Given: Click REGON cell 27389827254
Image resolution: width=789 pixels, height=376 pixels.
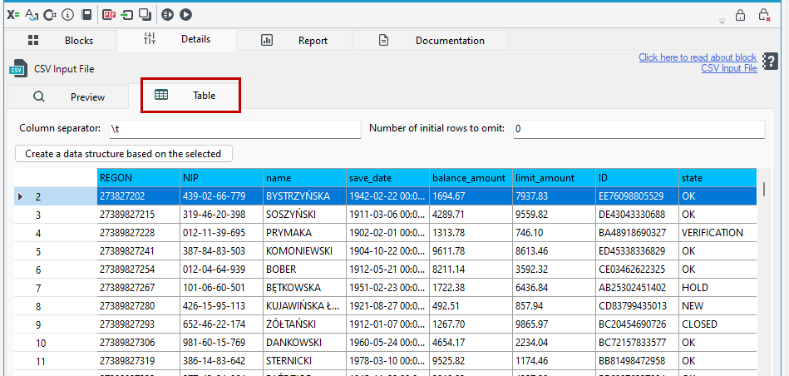Looking at the screenshot, I should (139, 270).
